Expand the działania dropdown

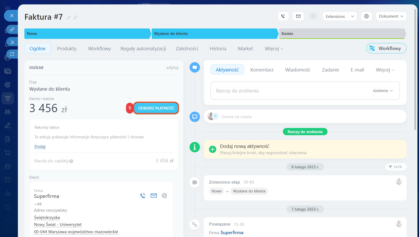(383, 91)
